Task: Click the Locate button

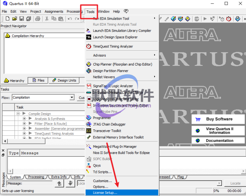Action: (235, 183)
